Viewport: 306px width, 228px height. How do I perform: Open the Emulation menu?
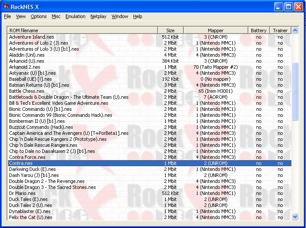point(75,17)
